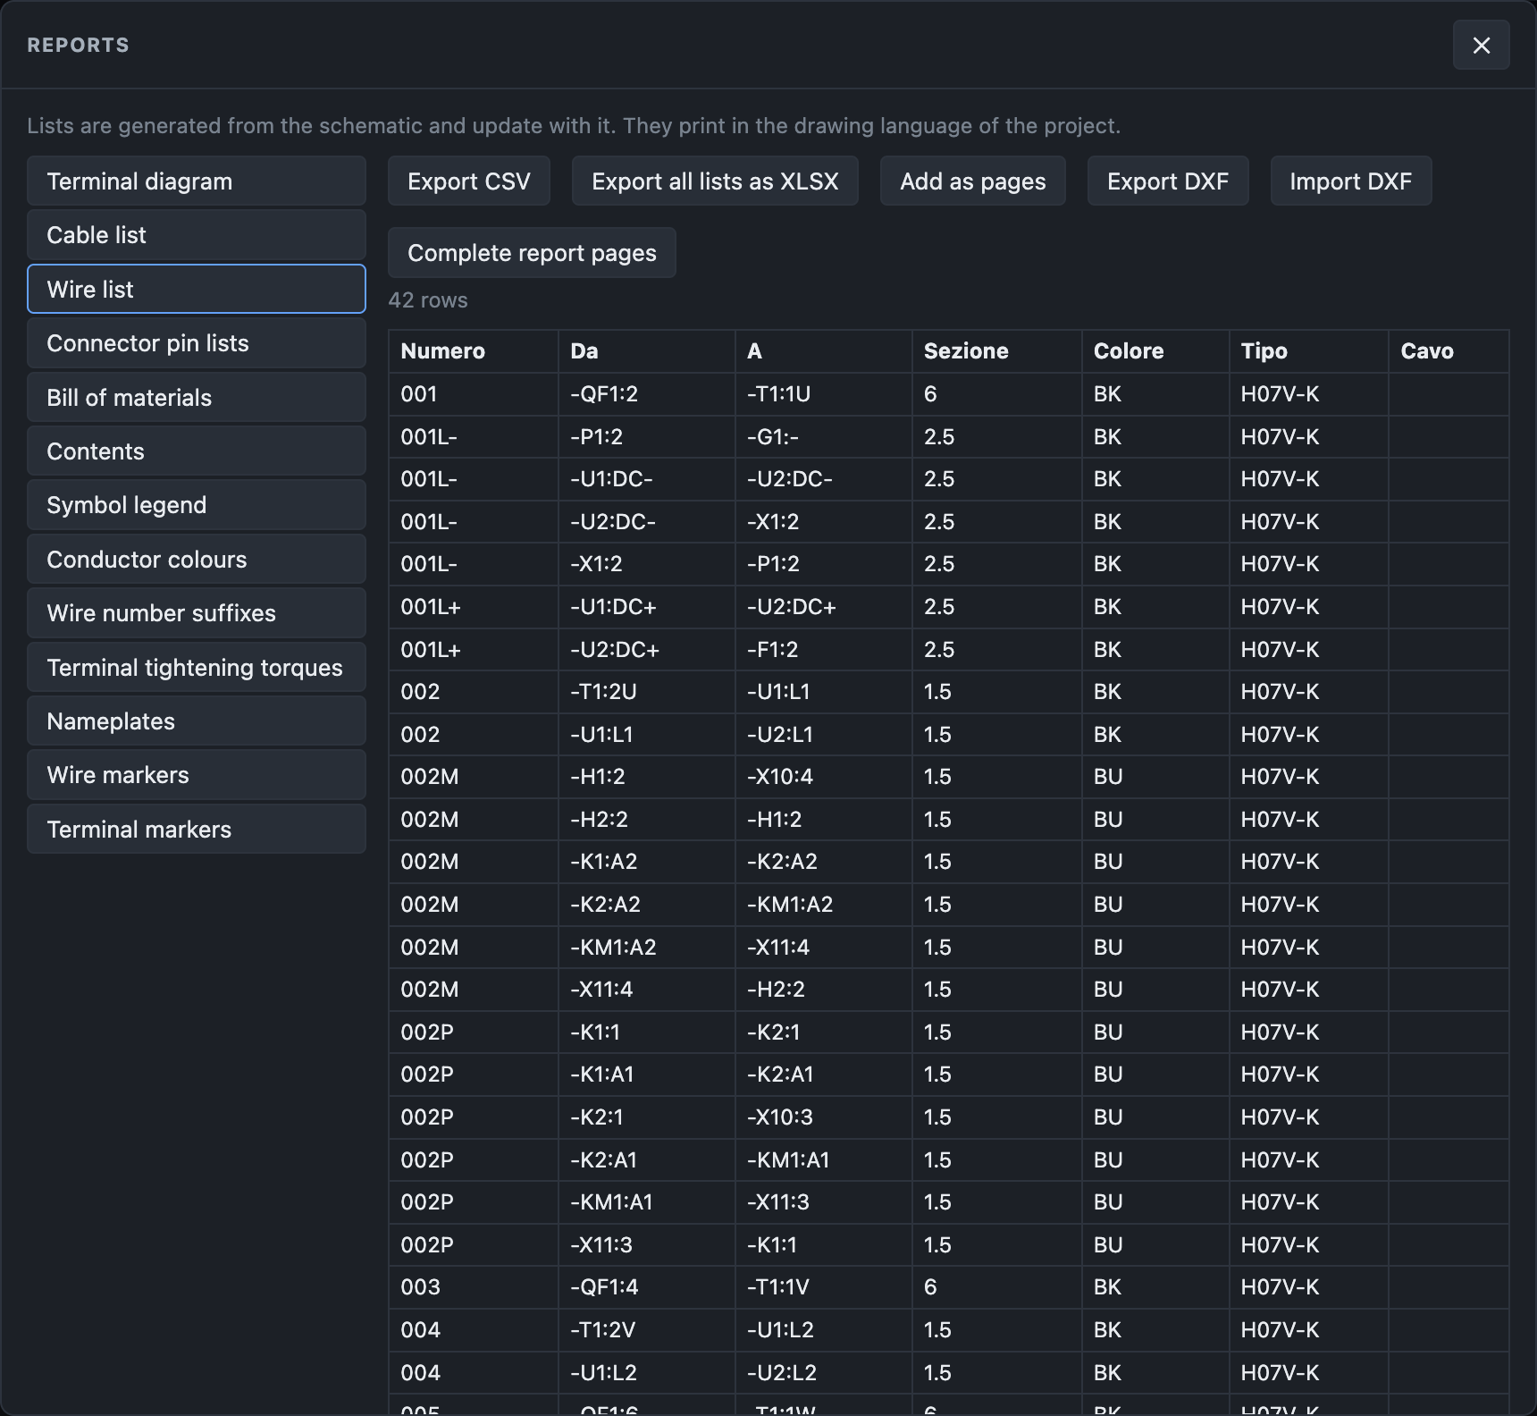Click the -F1:2 destination cell
This screenshot has height=1416, width=1537.
824,650
